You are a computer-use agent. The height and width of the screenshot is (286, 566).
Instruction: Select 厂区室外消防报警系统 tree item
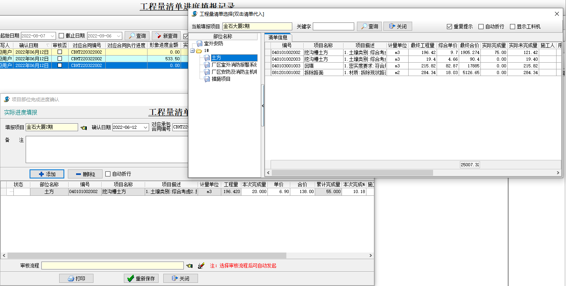[234, 65]
